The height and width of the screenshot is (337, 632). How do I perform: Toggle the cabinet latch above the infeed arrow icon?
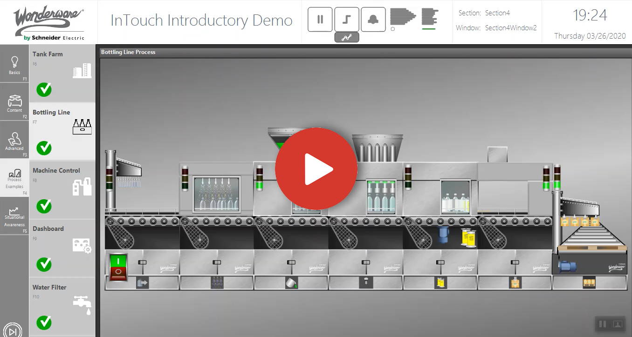pos(142,263)
